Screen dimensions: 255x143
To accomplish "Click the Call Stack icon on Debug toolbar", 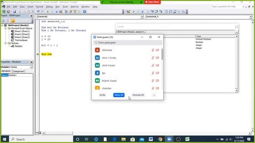I will coord(183,12).
